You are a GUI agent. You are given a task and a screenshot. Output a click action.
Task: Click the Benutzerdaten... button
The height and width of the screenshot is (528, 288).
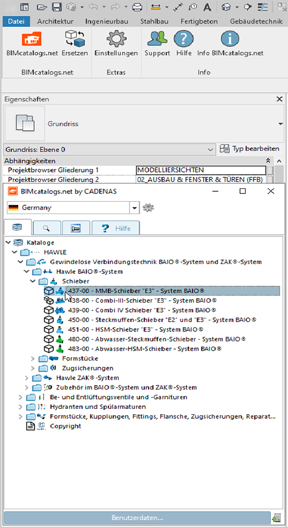point(137,517)
